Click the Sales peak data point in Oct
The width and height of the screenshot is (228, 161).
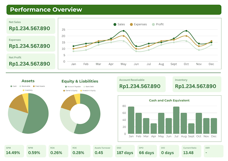186,31
